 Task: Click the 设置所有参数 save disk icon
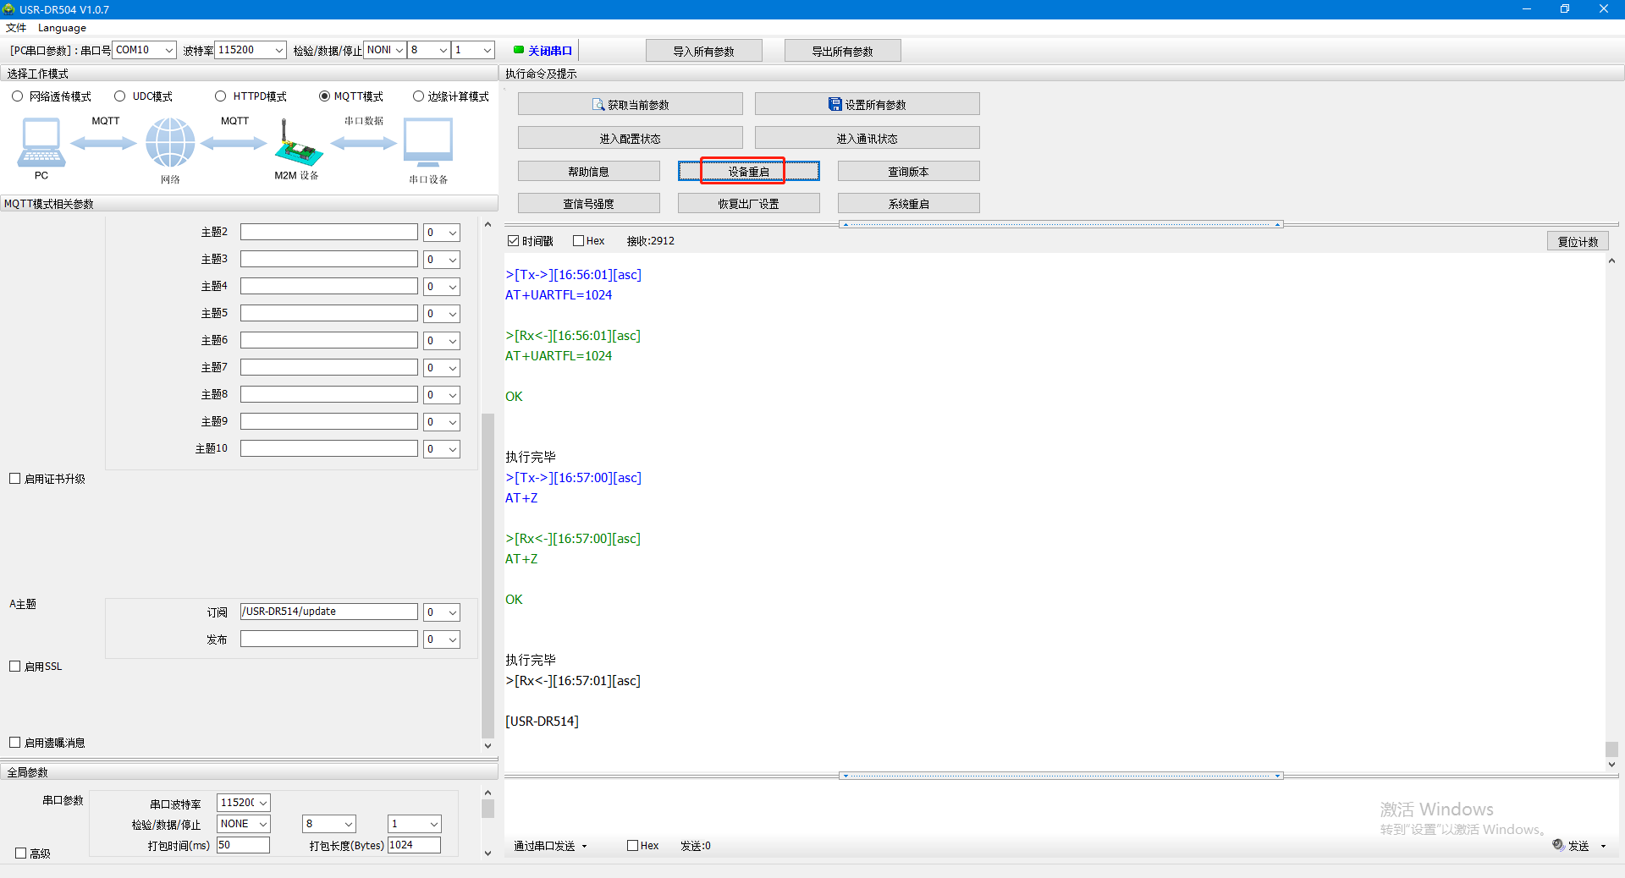(x=835, y=105)
